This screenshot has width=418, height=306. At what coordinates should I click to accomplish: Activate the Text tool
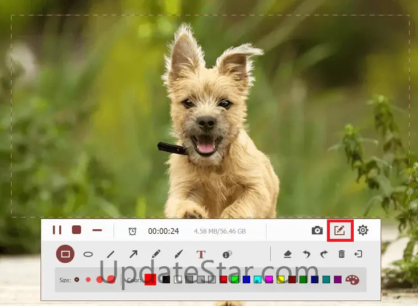(x=200, y=254)
